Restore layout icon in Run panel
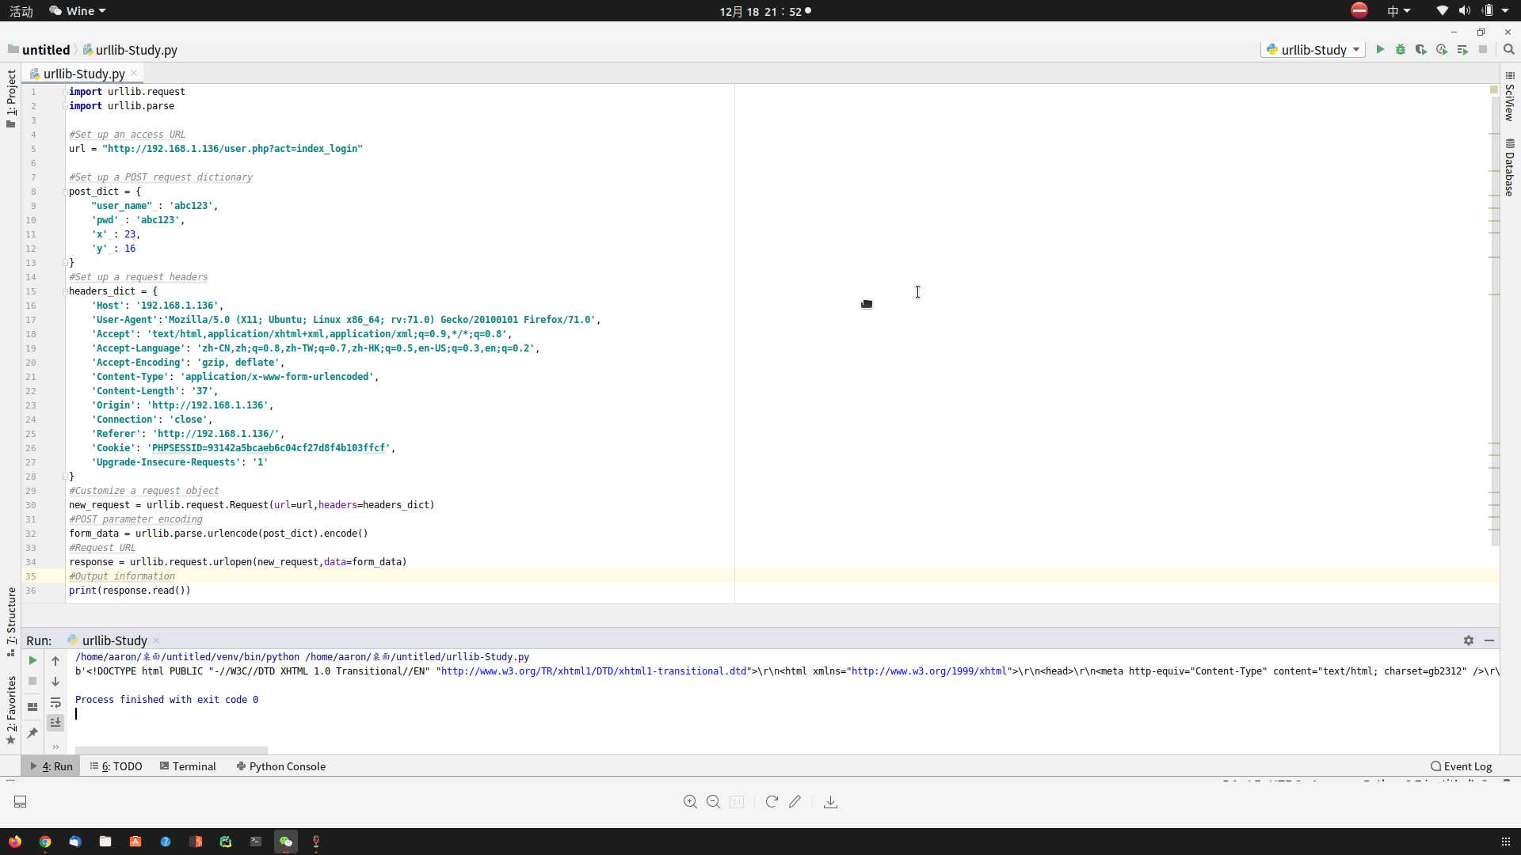 coord(32,706)
